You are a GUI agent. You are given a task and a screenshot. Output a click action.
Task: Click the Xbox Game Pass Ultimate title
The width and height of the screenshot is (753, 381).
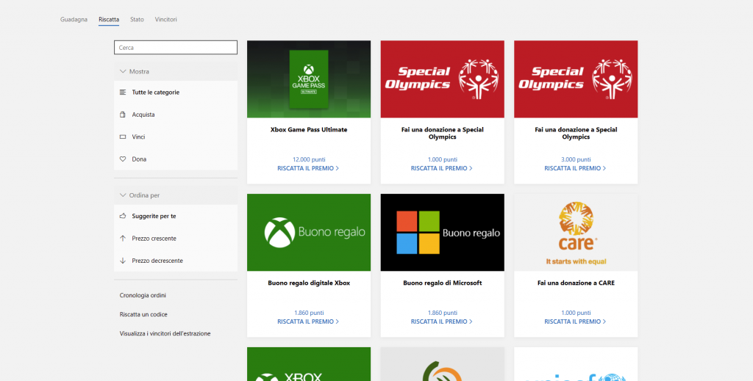309,129
